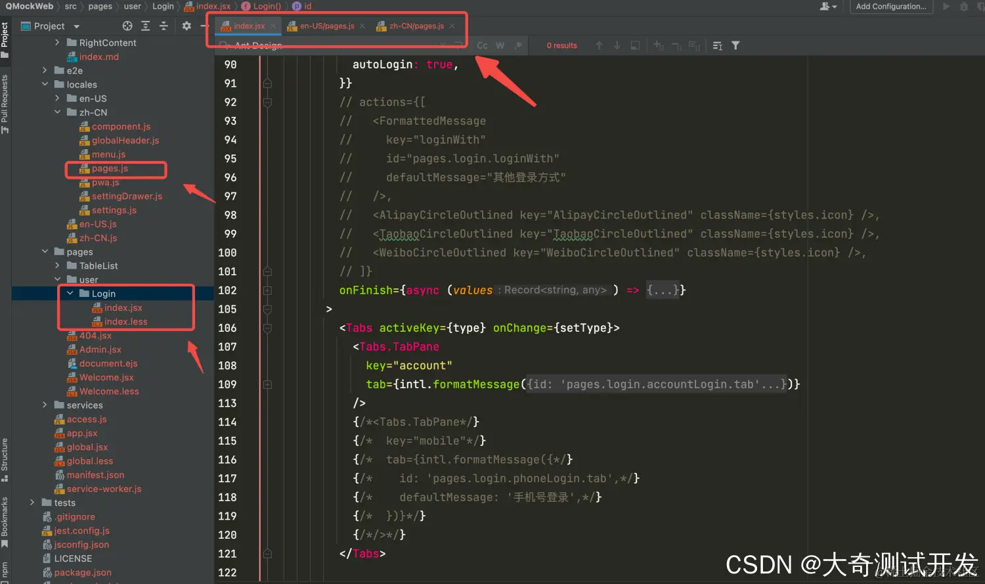Open Bookmarks side tool window tab

(x=5, y=522)
